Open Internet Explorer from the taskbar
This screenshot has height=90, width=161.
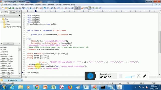(x=12, y=87)
